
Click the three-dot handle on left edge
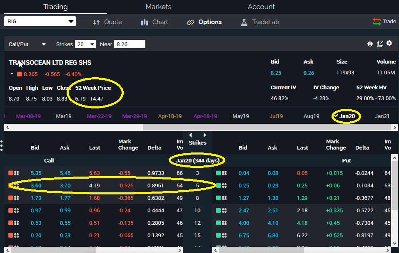coord(2,146)
